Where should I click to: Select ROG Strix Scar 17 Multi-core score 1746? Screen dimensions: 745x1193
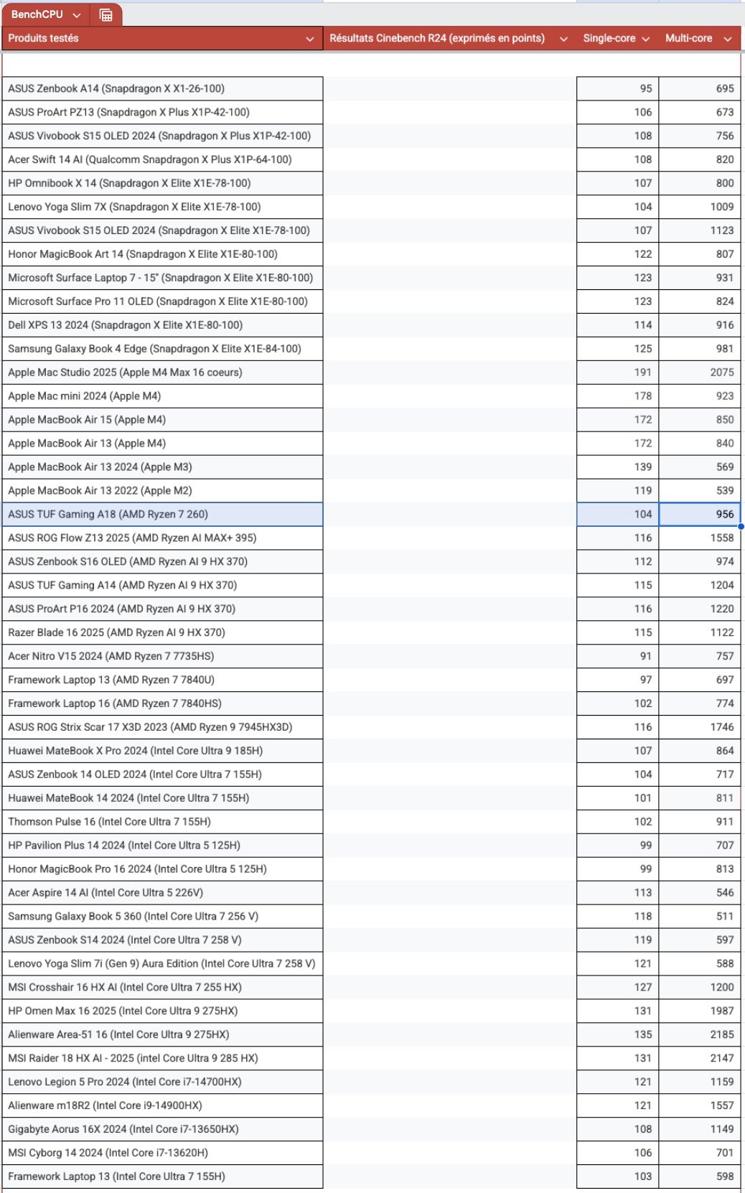pos(700,728)
